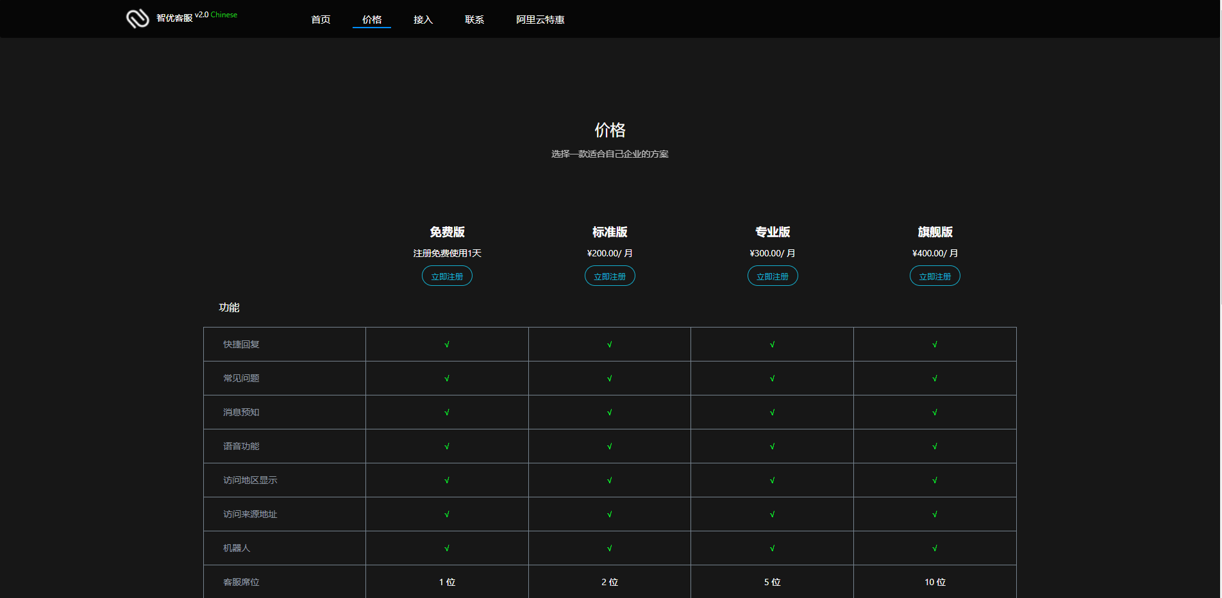This screenshot has width=1222, height=598.
Task: Click the 价格 page heading
Action: pyautogui.click(x=610, y=130)
